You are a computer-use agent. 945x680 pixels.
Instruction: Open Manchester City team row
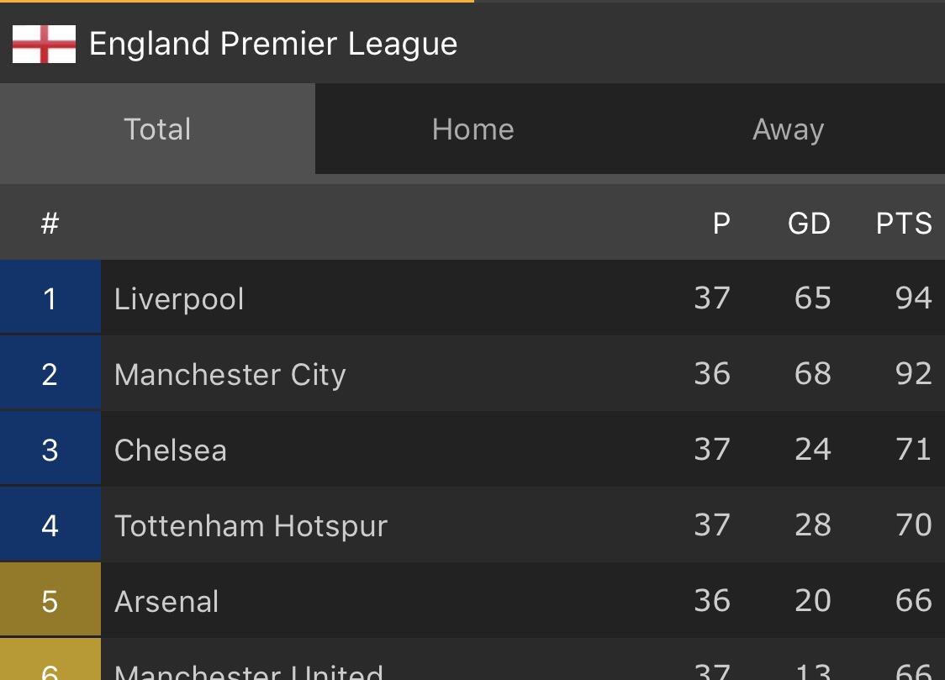(x=472, y=373)
